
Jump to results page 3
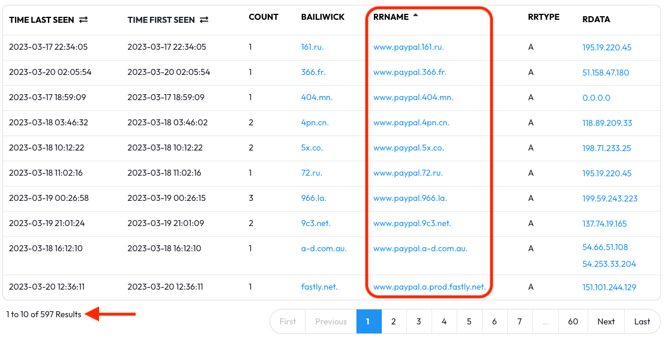click(x=418, y=321)
